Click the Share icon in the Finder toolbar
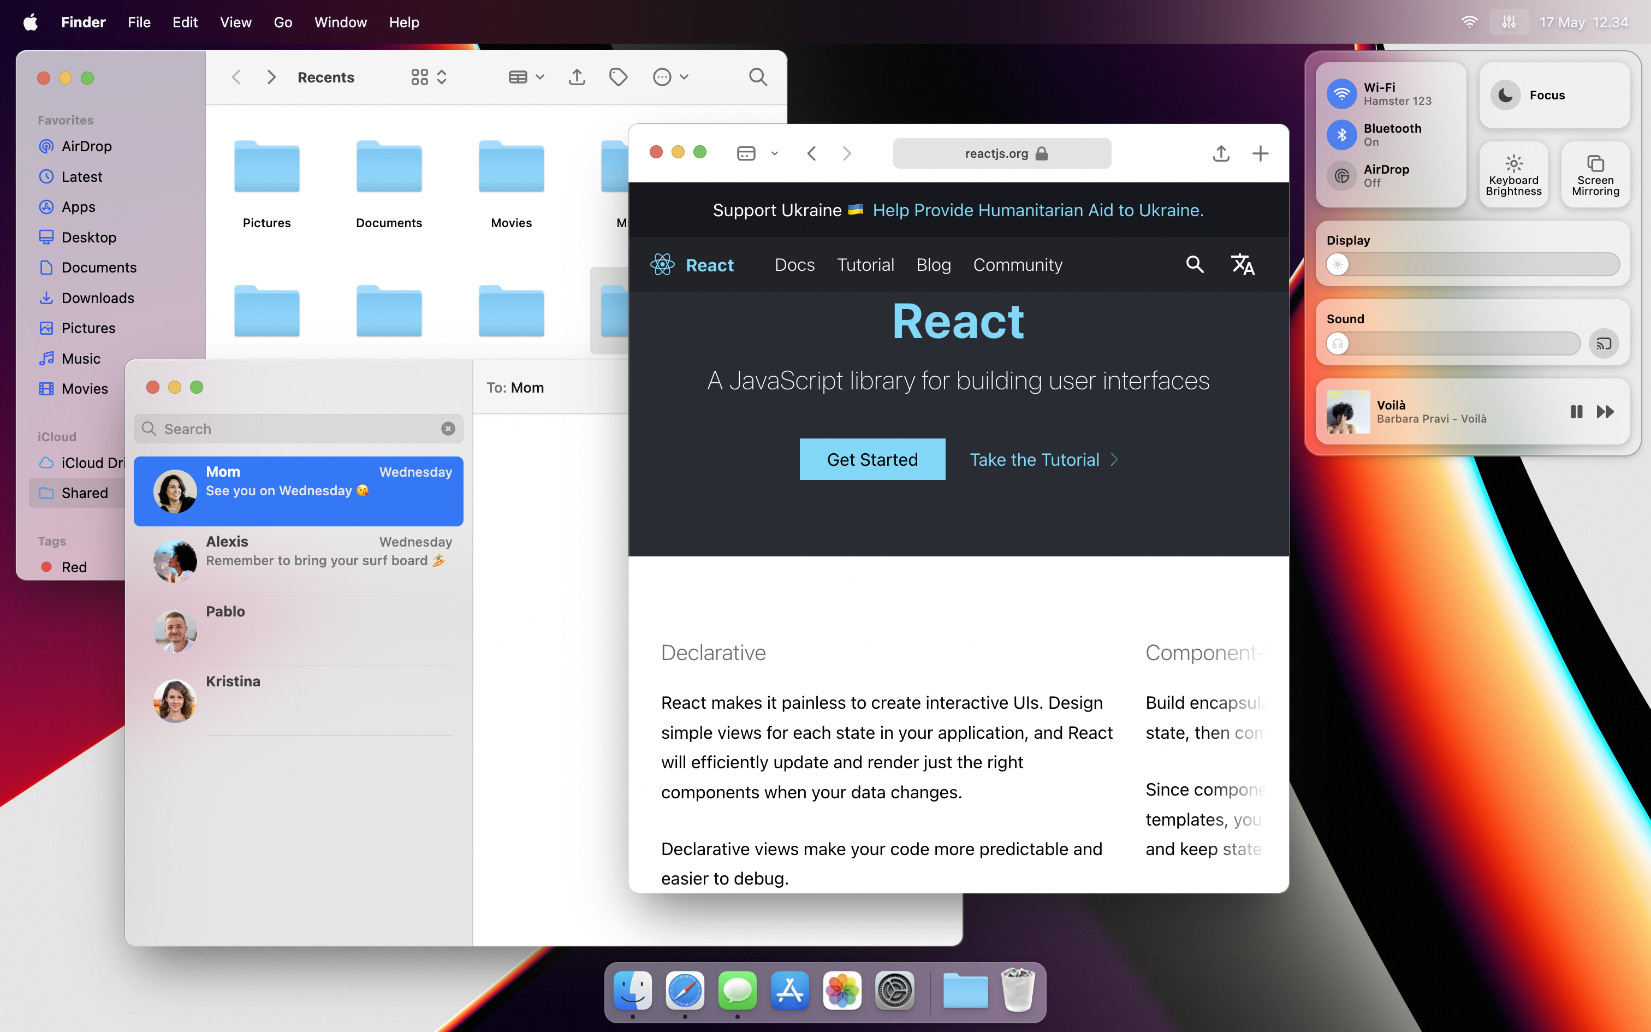 coord(577,76)
